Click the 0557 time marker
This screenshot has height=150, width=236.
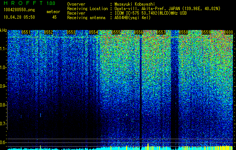click(x=161, y=32)
